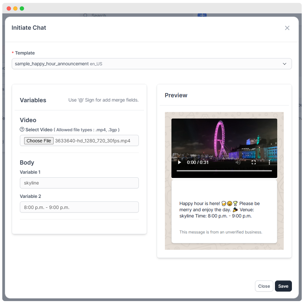Click the Variable 2 time input field
Screen dimensions: 304x304
point(79,207)
